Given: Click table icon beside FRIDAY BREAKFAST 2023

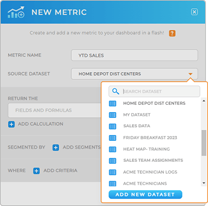Looking at the screenshot, I should pos(112,138).
